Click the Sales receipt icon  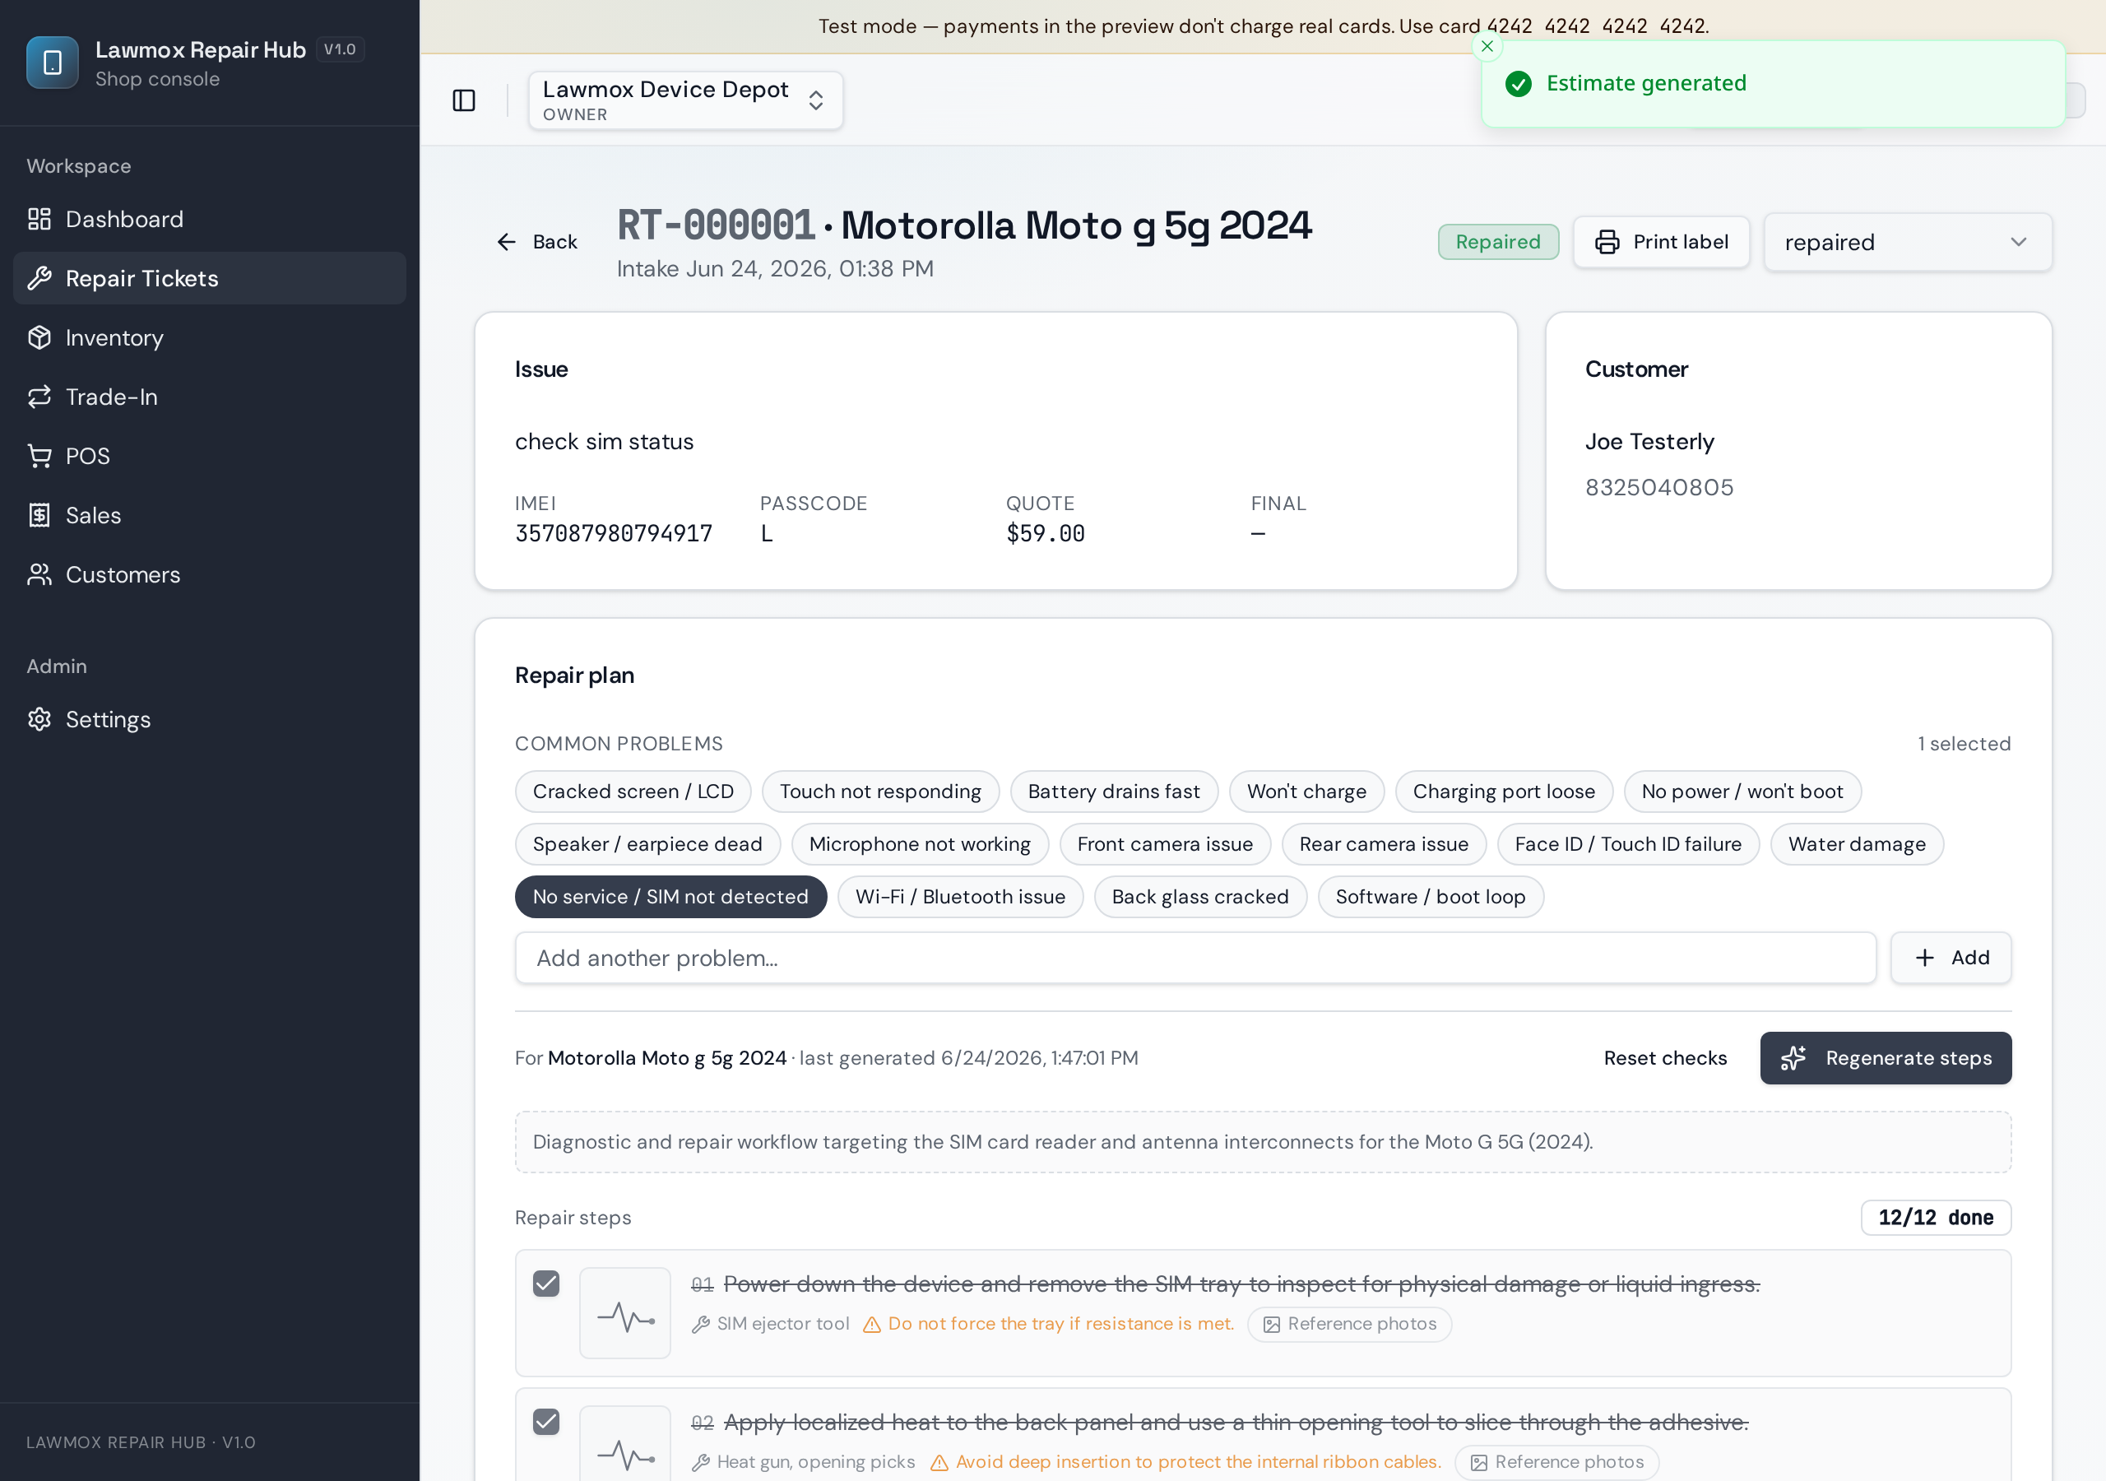[39, 515]
